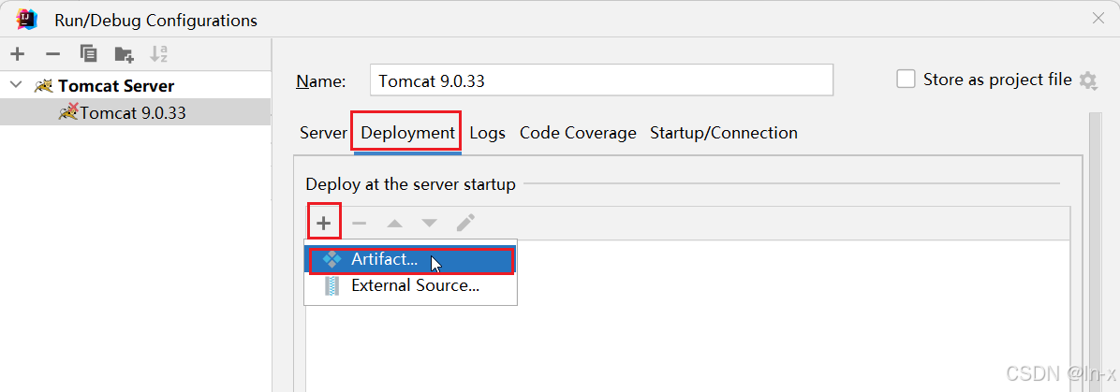The height and width of the screenshot is (392, 1120).
Task: Click the configuration panel vertical scrollbar
Action: (1098, 250)
